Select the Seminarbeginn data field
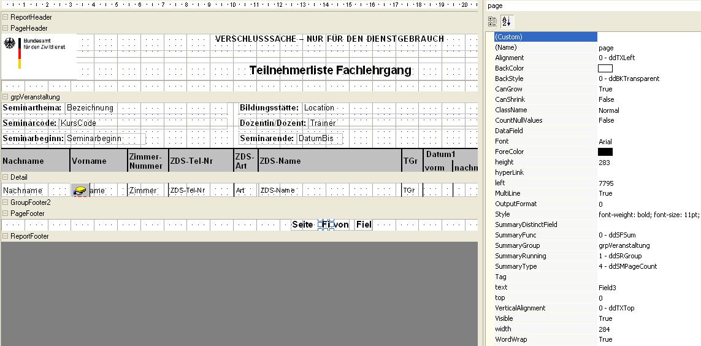 coord(105,139)
